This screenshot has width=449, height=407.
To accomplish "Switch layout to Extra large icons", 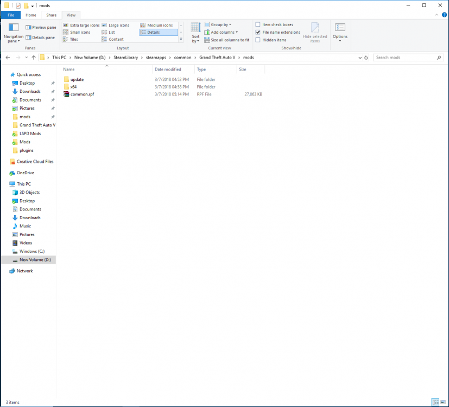I will [81, 25].
